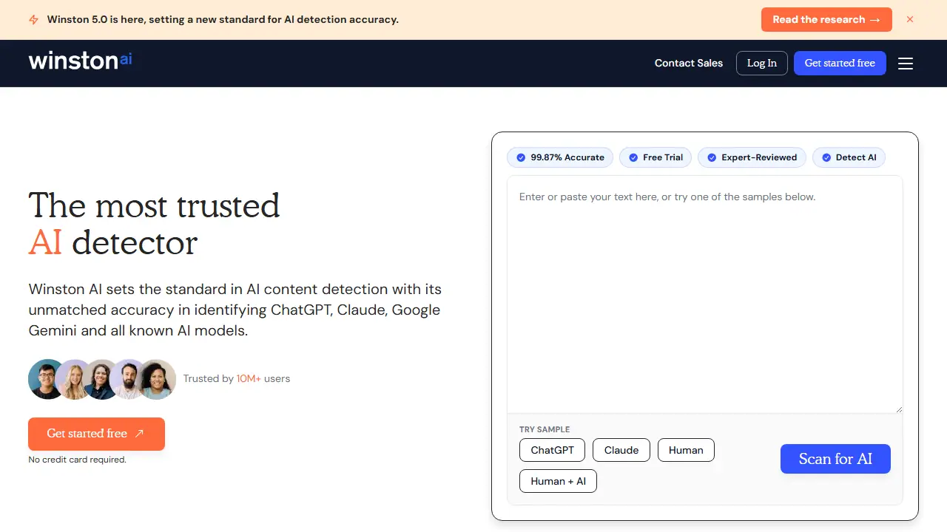
Task: Open Contact Sales page
Action: click(689, 64)
